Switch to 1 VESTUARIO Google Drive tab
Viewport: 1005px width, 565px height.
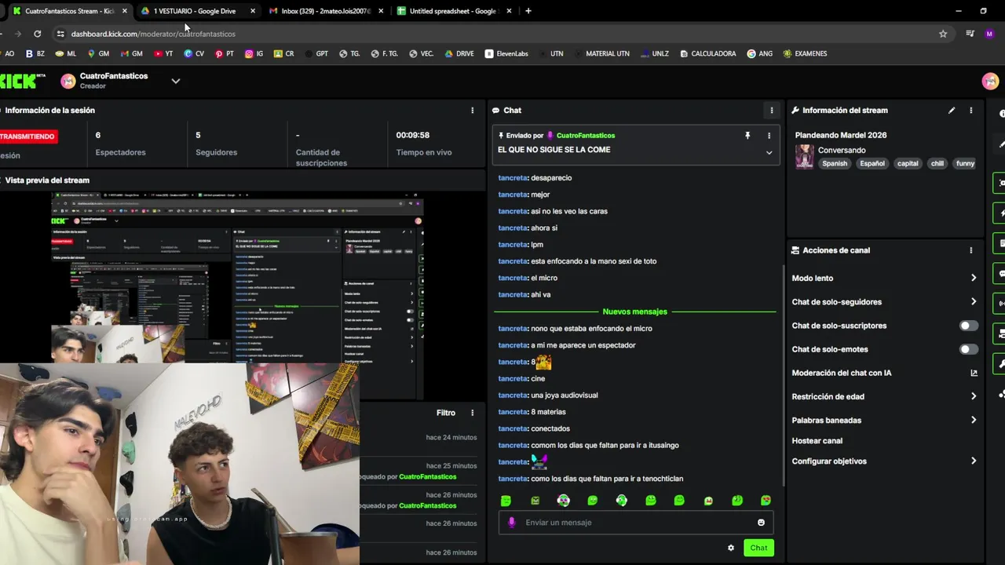(x=193, y=11)
